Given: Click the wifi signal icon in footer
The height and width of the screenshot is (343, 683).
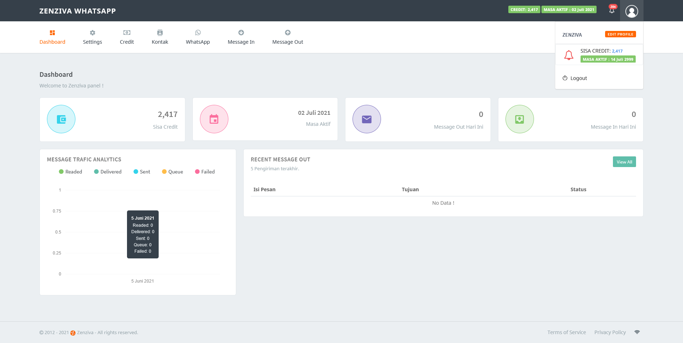Looking at the screenshot, I should point(637,332).
